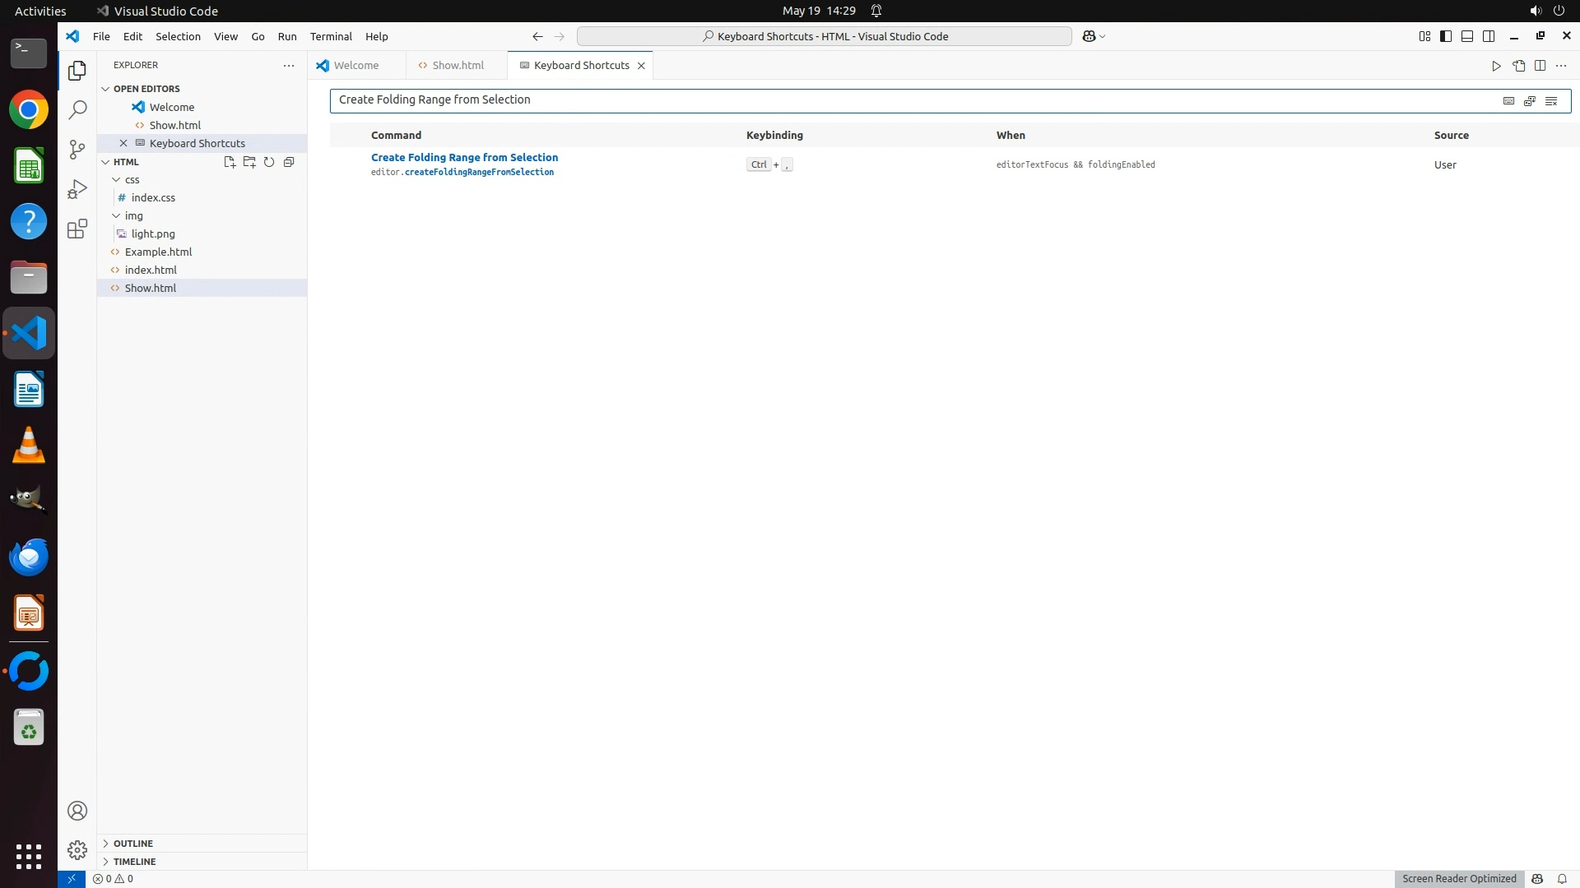The image size is (1580, 888).
Task: Open Keyboard Shortcuts JSON file icon
Action: [x=1518, y=66]
